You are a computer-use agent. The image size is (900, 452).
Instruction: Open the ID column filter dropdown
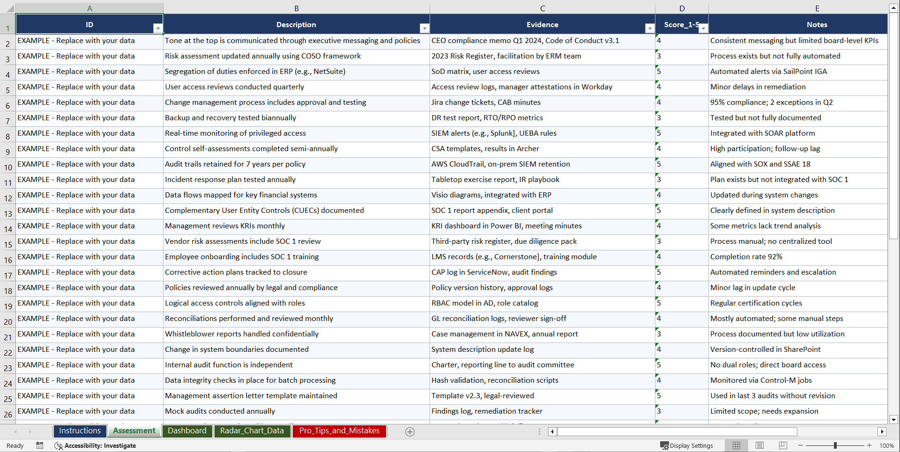click(x=158, y=29)
